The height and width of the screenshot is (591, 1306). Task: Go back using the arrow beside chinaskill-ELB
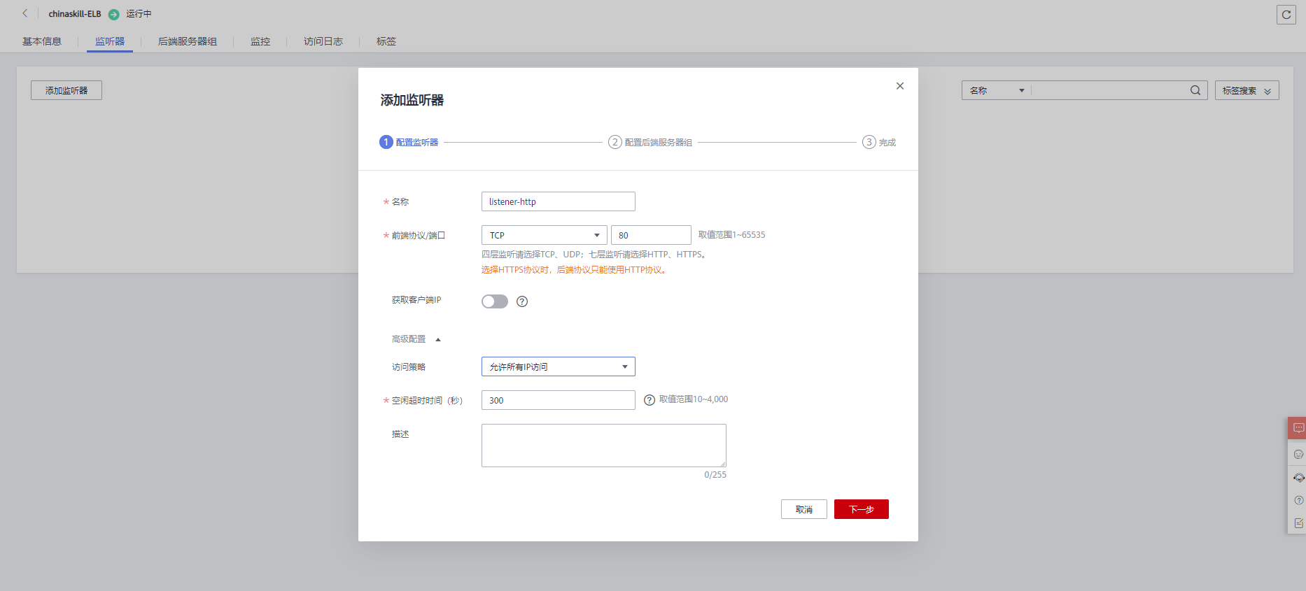pyautogui.click(x=25, y=13)
